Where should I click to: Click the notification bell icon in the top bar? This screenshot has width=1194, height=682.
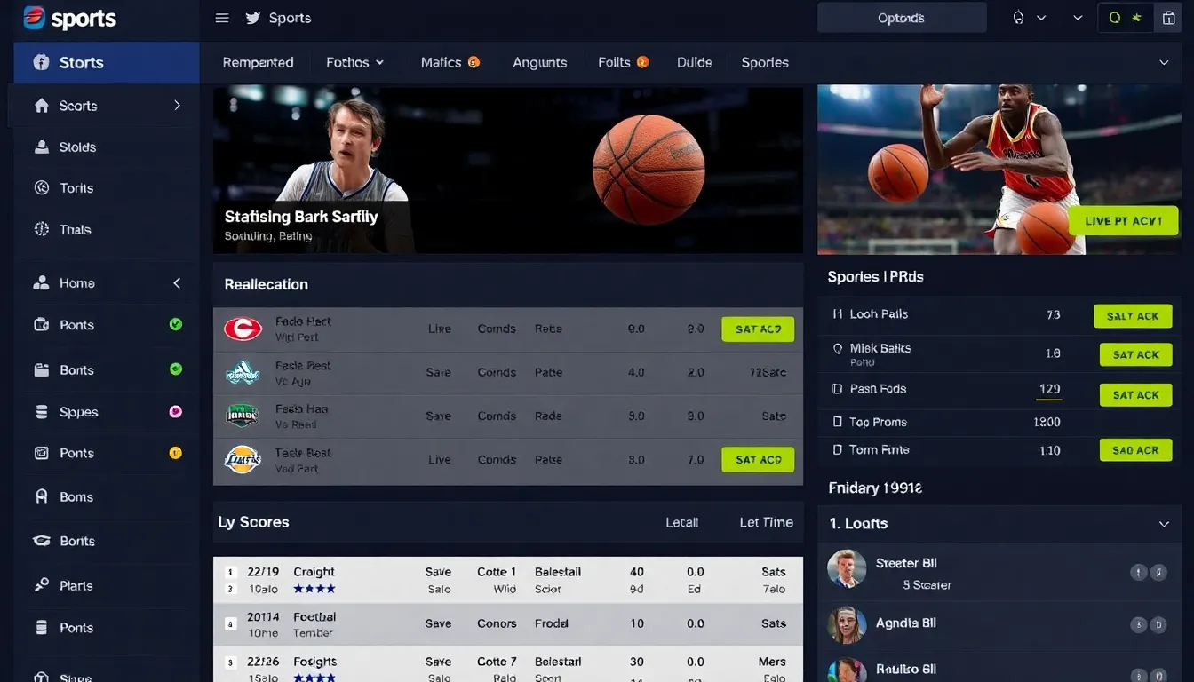click(1019, 17)
